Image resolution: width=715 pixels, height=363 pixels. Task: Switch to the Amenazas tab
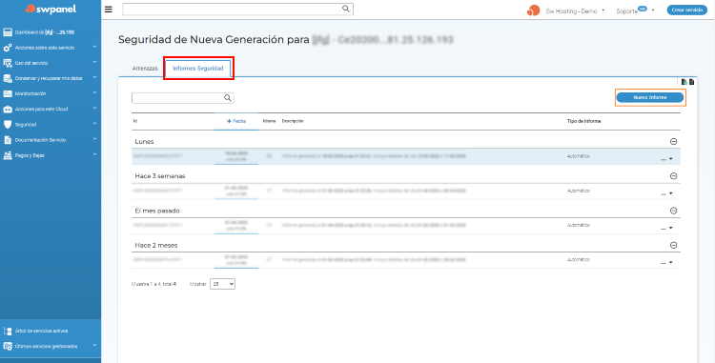point(145,69)
